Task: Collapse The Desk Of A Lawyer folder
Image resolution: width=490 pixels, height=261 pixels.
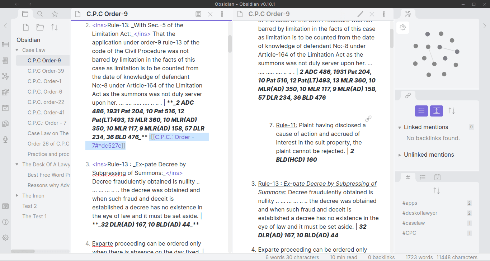Action: 17,165
